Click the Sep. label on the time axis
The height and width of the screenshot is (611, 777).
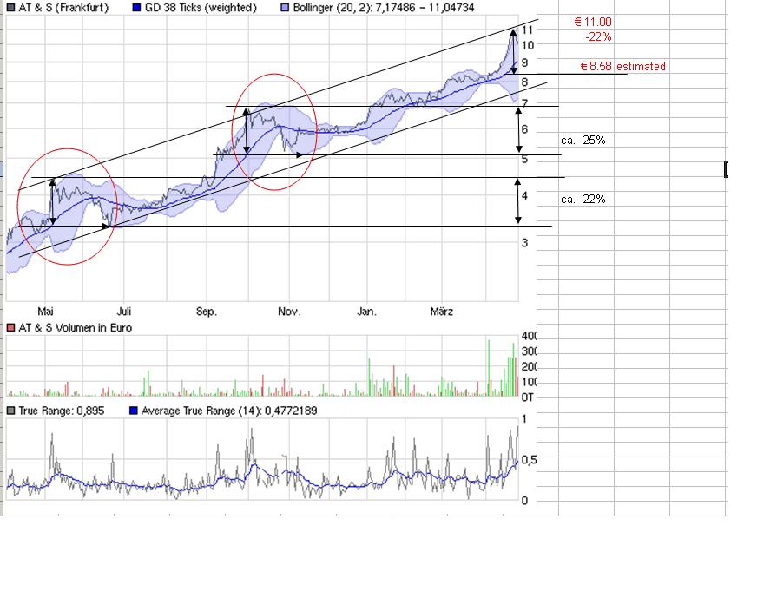click(x=207, y=312)
